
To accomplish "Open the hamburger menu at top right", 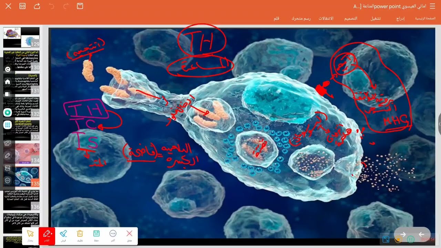I will [x=432, y=6].
